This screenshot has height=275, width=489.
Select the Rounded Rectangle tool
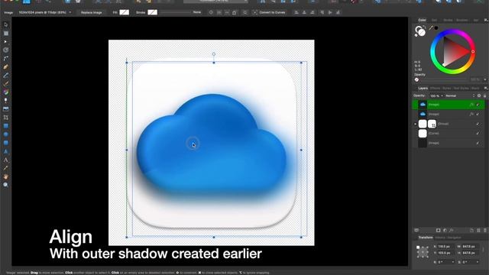point(5,143)
